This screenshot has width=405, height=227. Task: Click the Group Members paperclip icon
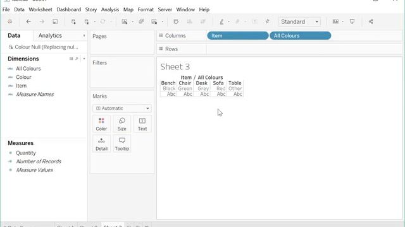click(237, 21)
